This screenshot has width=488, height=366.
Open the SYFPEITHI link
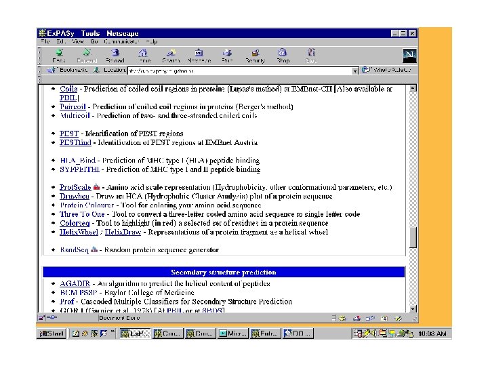coord(80,169)
